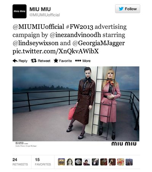The image size is (152, 172).
Task: Open the @GeorgiaMJagger mention link
Action: point(99,43)
